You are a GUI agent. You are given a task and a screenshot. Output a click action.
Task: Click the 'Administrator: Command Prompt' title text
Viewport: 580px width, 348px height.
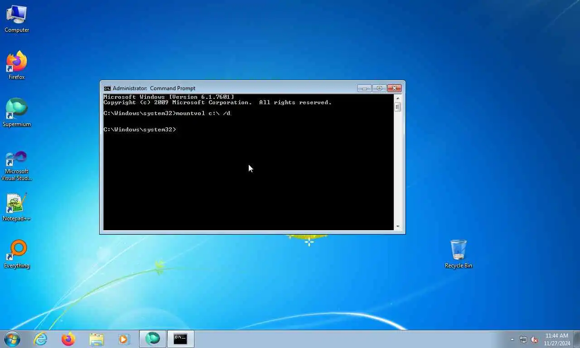(154, 88)
